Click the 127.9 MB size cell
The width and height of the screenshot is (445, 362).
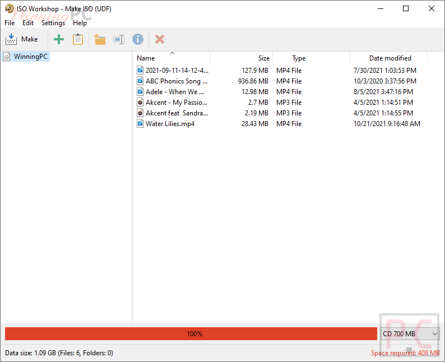255,71
